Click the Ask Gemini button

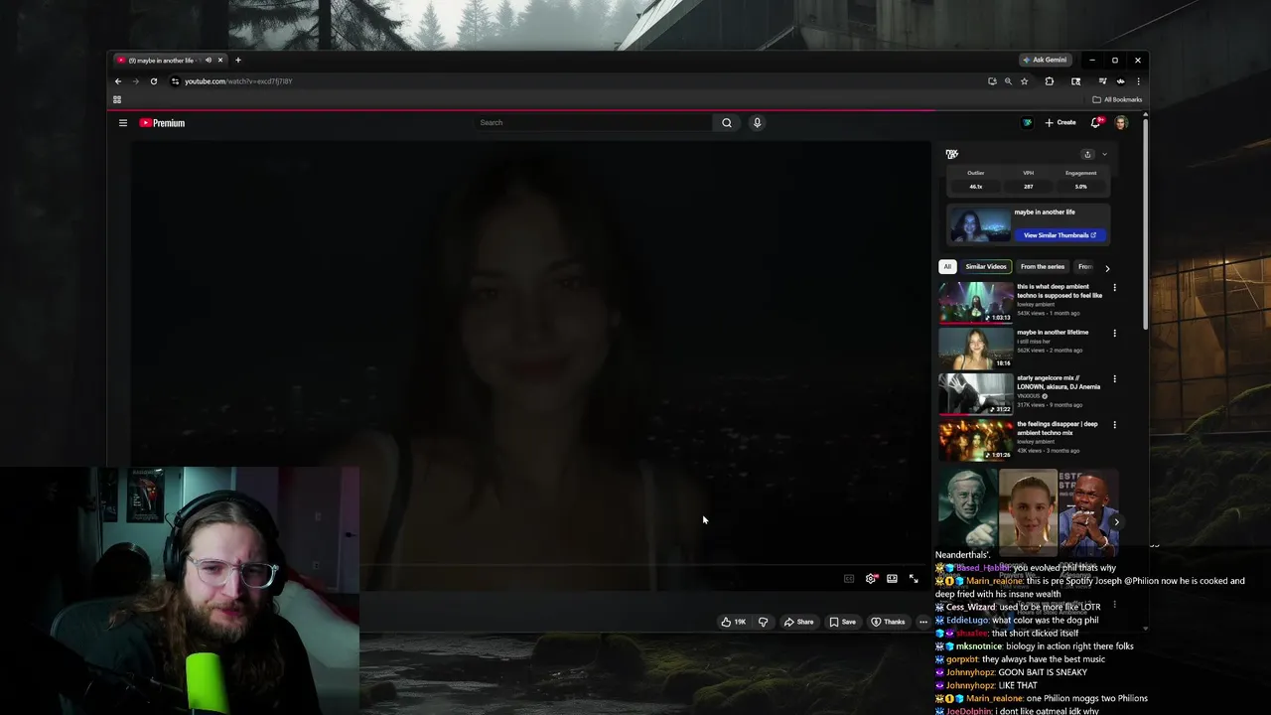[x=1045, y=60]
